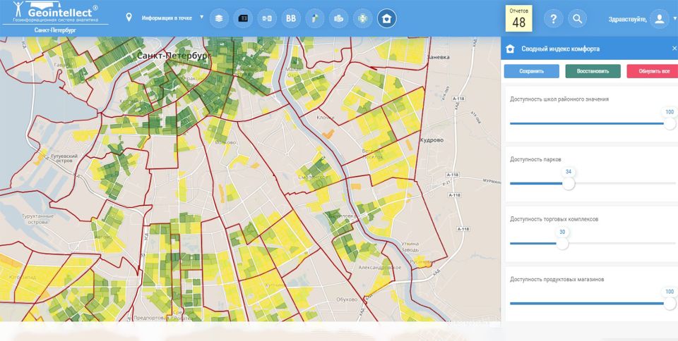This screenshot has height=341, width=678.
Task: Click the dark card icon after layers
Action: tap(243, 18)
